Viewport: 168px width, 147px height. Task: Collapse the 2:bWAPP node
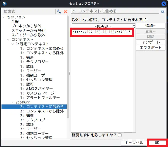[13, 102]
